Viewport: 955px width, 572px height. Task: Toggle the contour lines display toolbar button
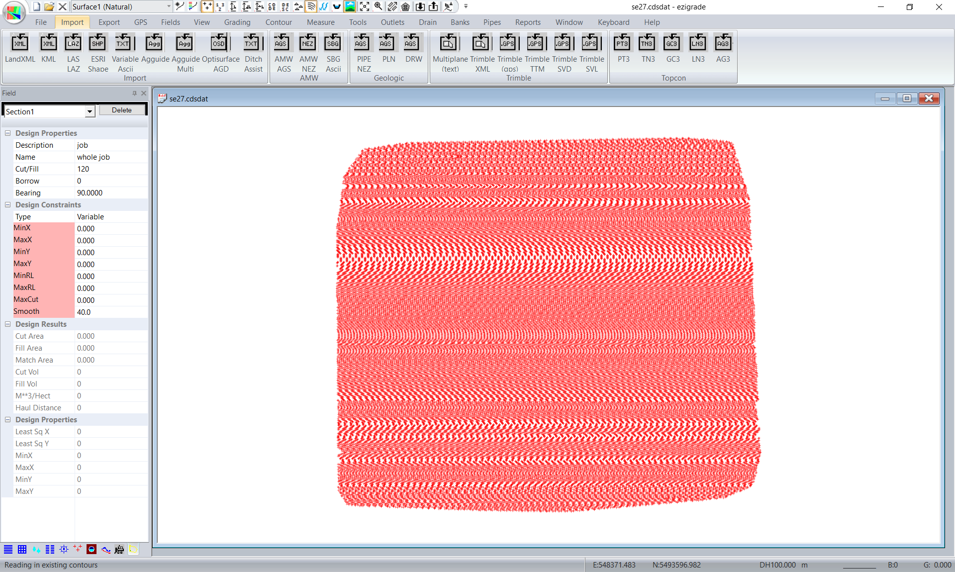pos(311,6)
